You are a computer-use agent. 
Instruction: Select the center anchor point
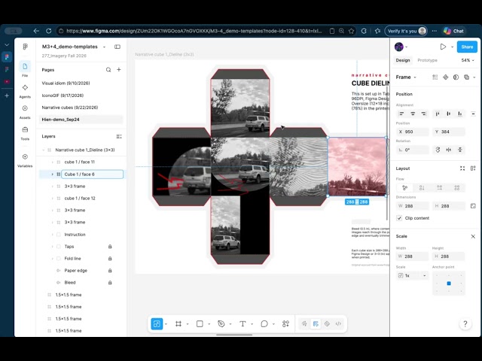coord(449,284)
